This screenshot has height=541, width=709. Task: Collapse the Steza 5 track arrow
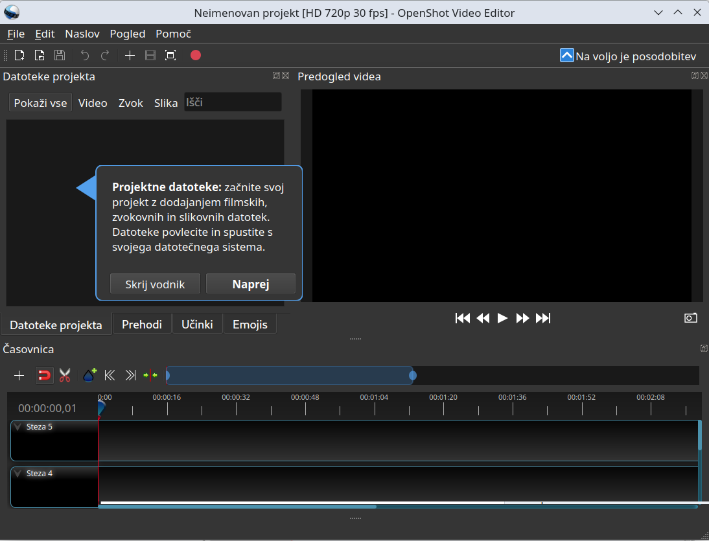coord(17,427)
